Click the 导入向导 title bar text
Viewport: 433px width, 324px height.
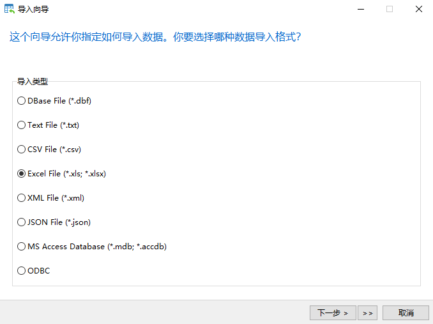33,10
